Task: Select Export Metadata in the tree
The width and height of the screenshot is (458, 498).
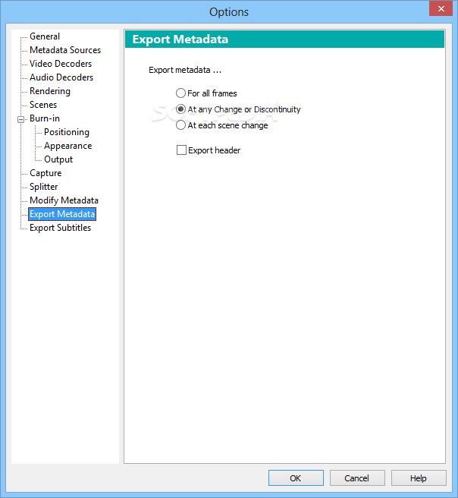Action: [62, 214]
